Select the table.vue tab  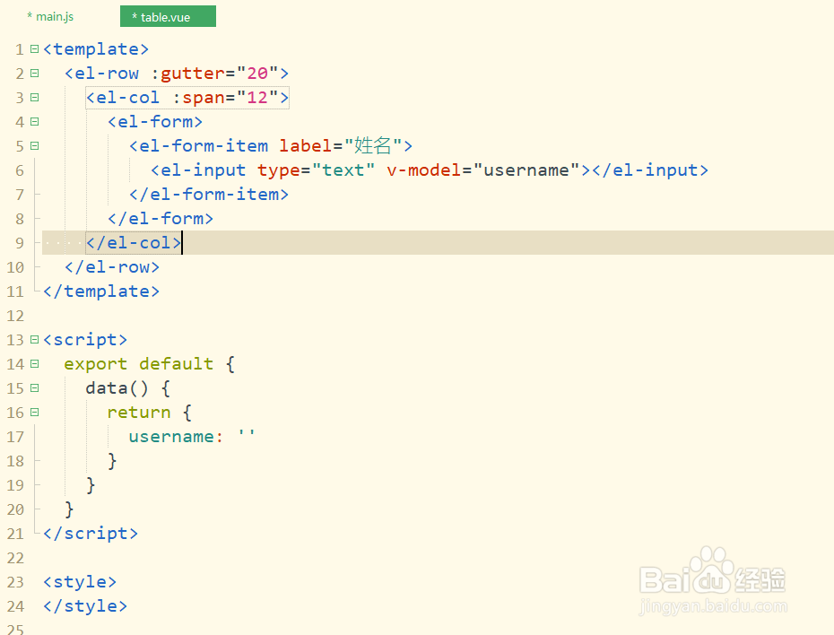click(x=168, y=16)
